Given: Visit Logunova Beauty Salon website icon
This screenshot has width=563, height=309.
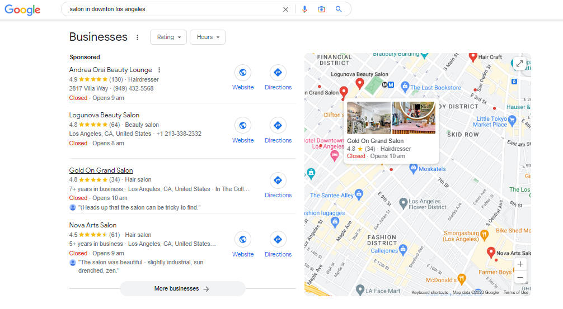Looking at the screenshot, I should [243, 126].
